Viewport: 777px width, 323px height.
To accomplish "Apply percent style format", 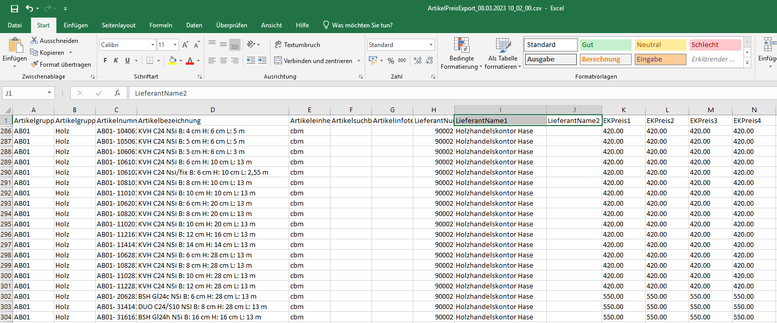I will [x=391, y=60].
